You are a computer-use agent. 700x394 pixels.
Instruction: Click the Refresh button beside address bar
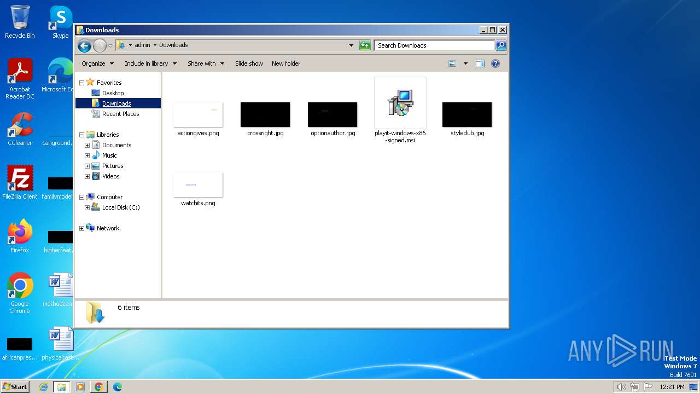click(365, 45)
